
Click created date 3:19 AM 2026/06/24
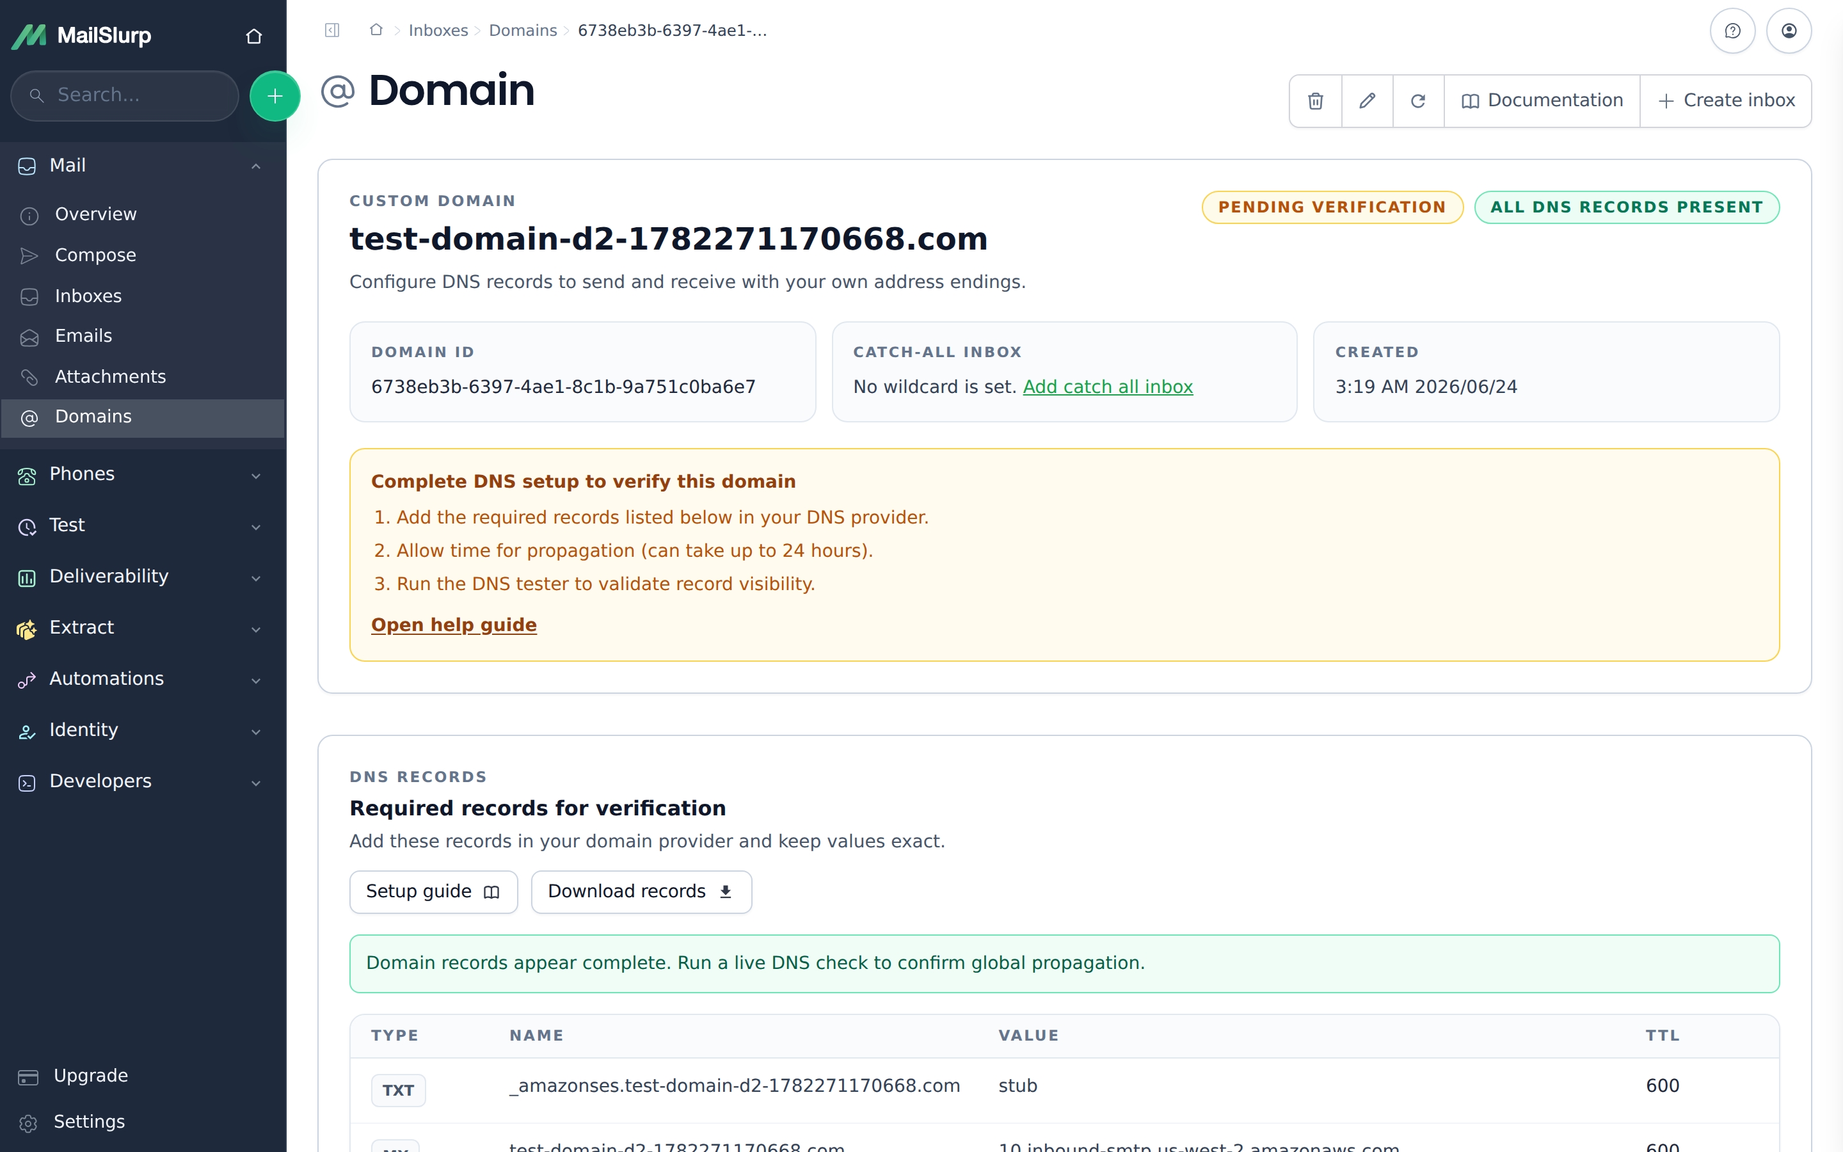1426,387
